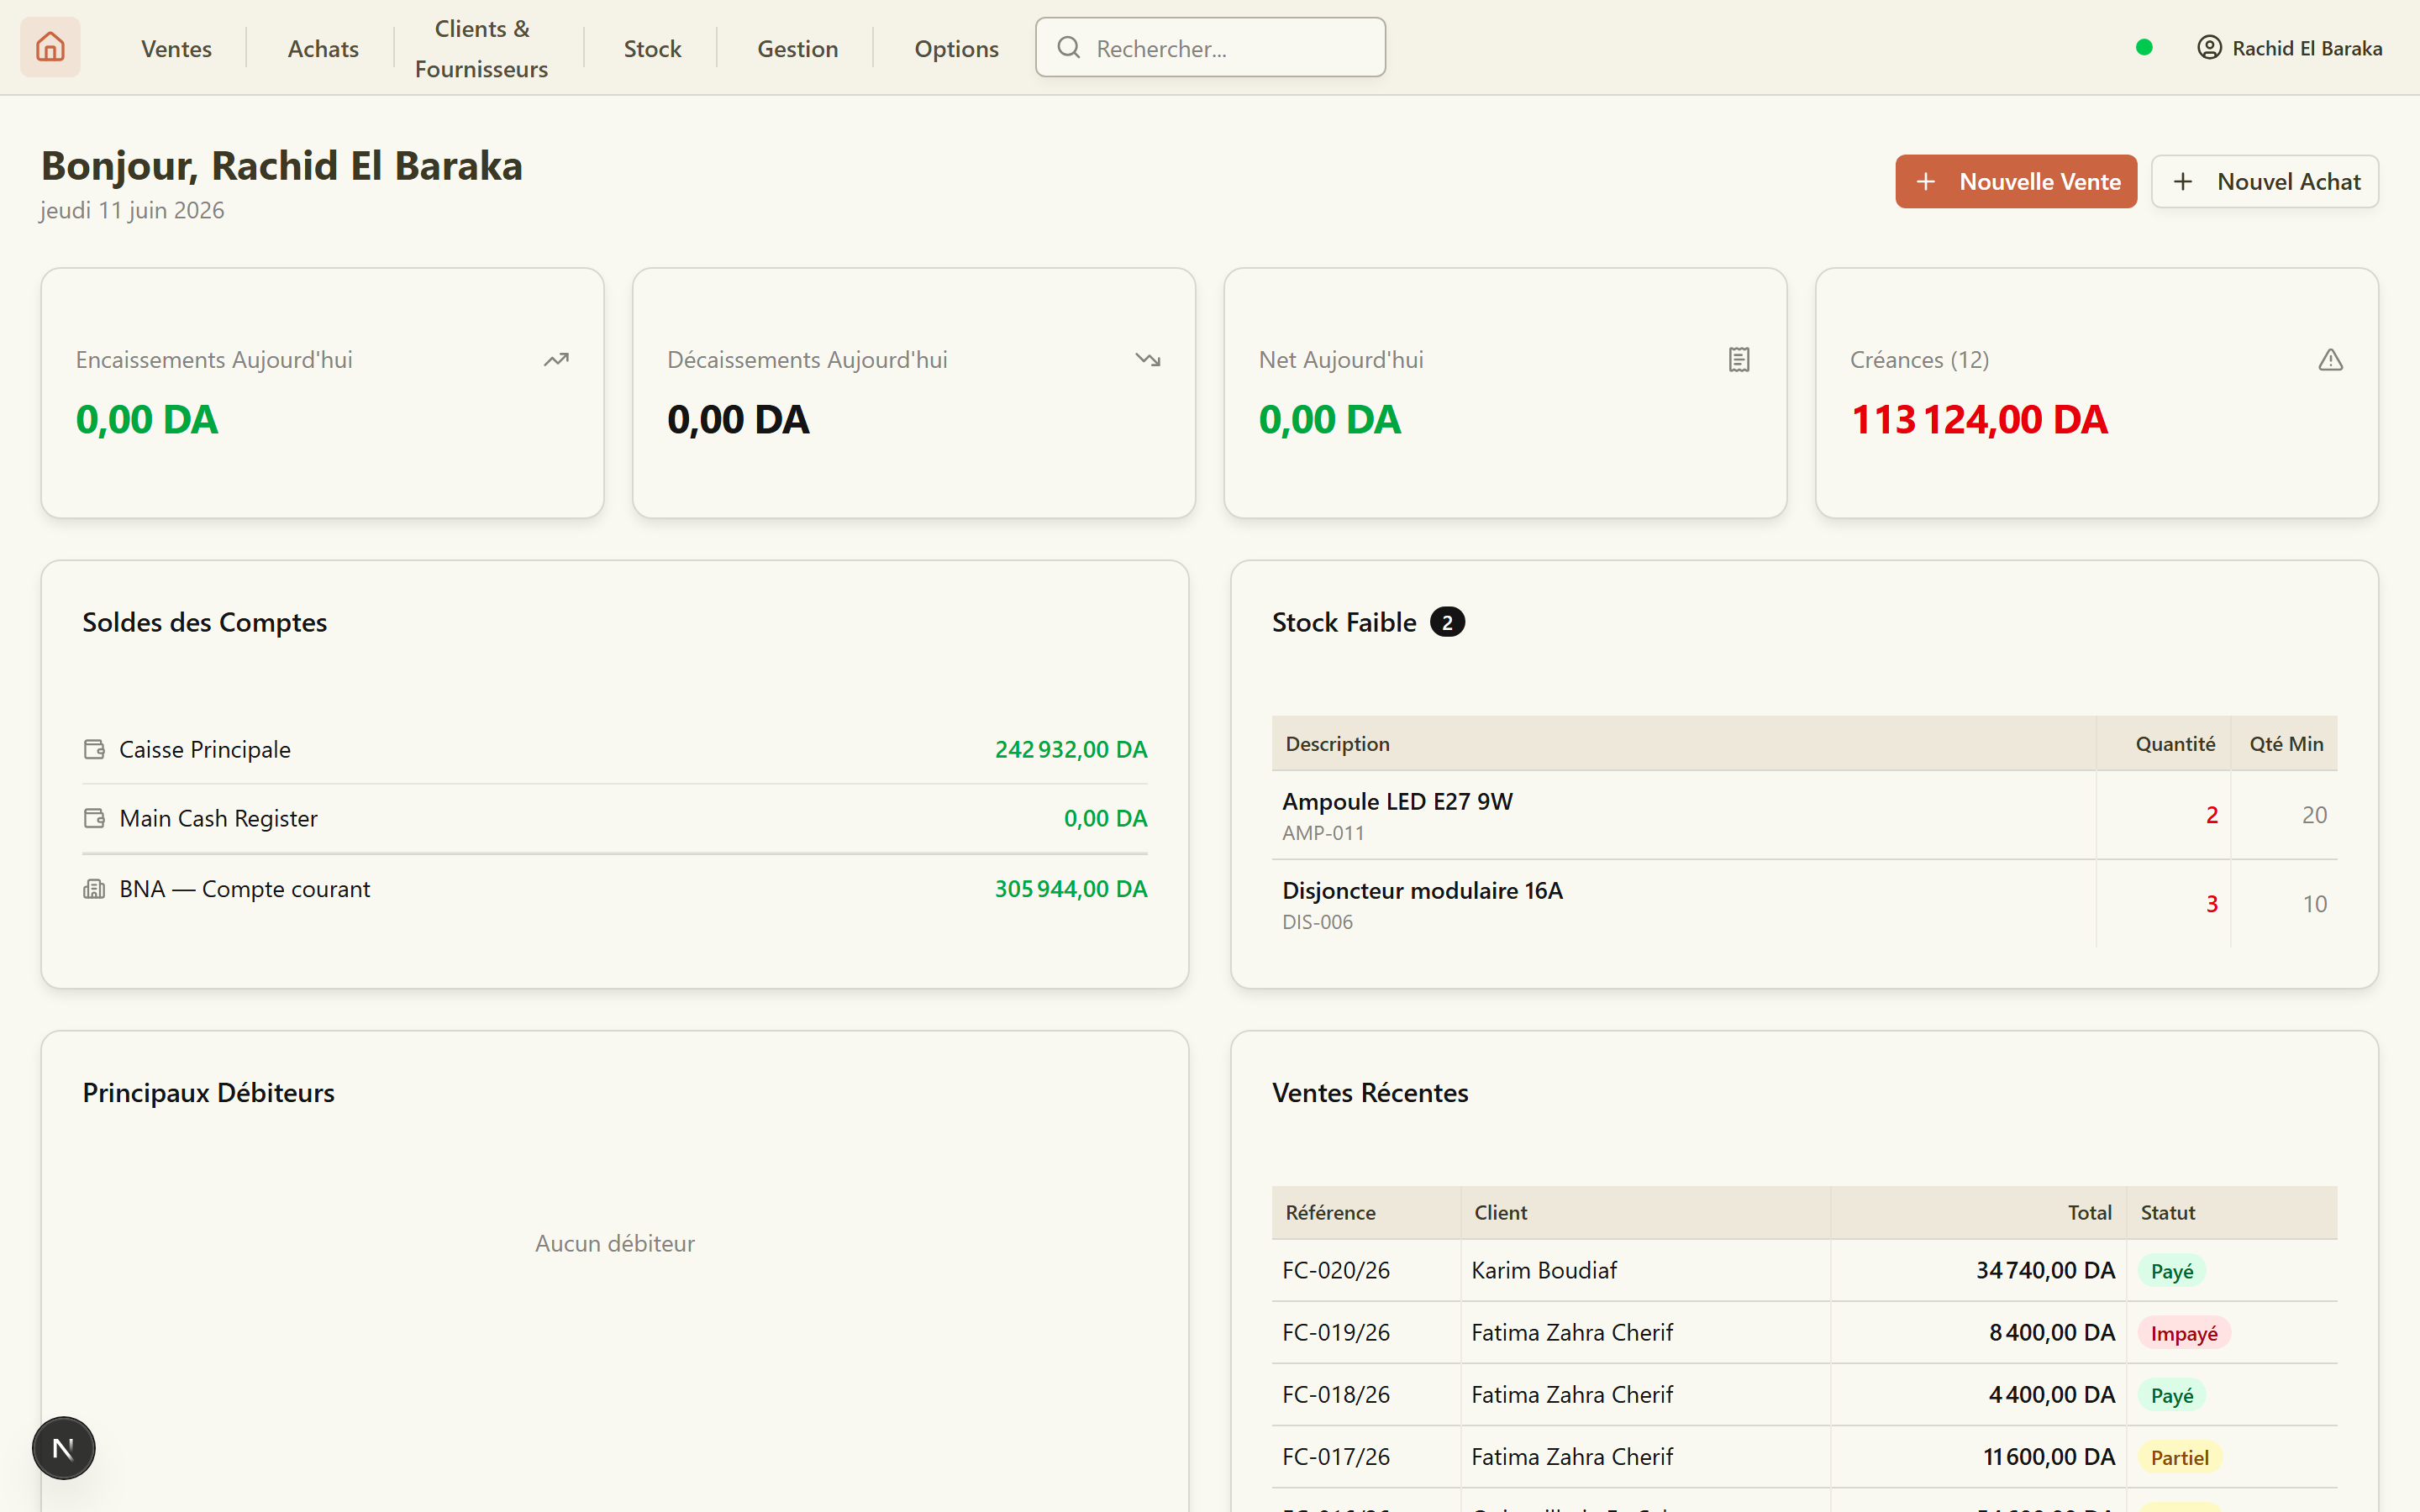This screenshot has width=2420, height=1512.
Task: Click the Soldes des Comptes heading
Action: pos(204,622)
